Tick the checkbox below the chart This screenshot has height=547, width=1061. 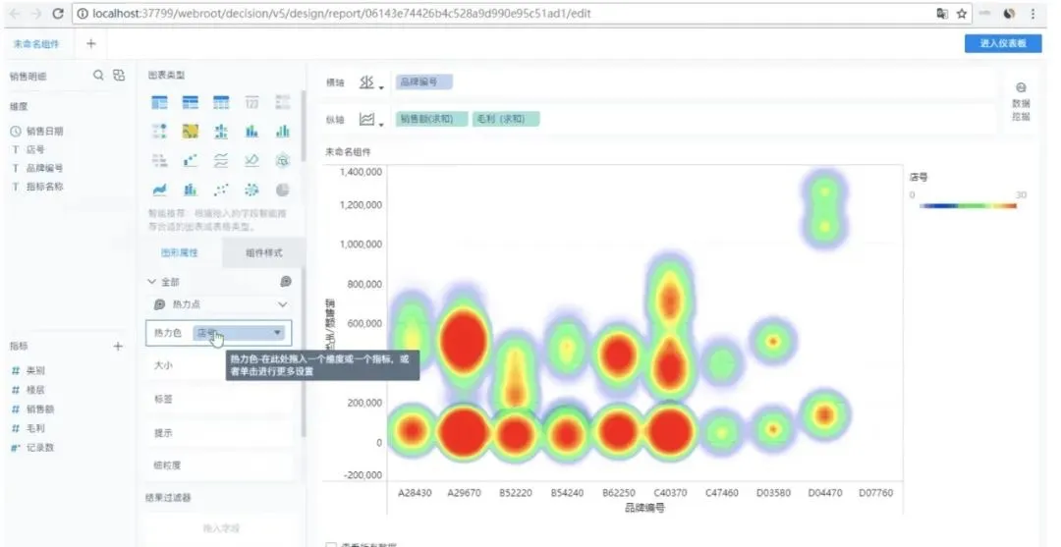(x=331, y=544)
